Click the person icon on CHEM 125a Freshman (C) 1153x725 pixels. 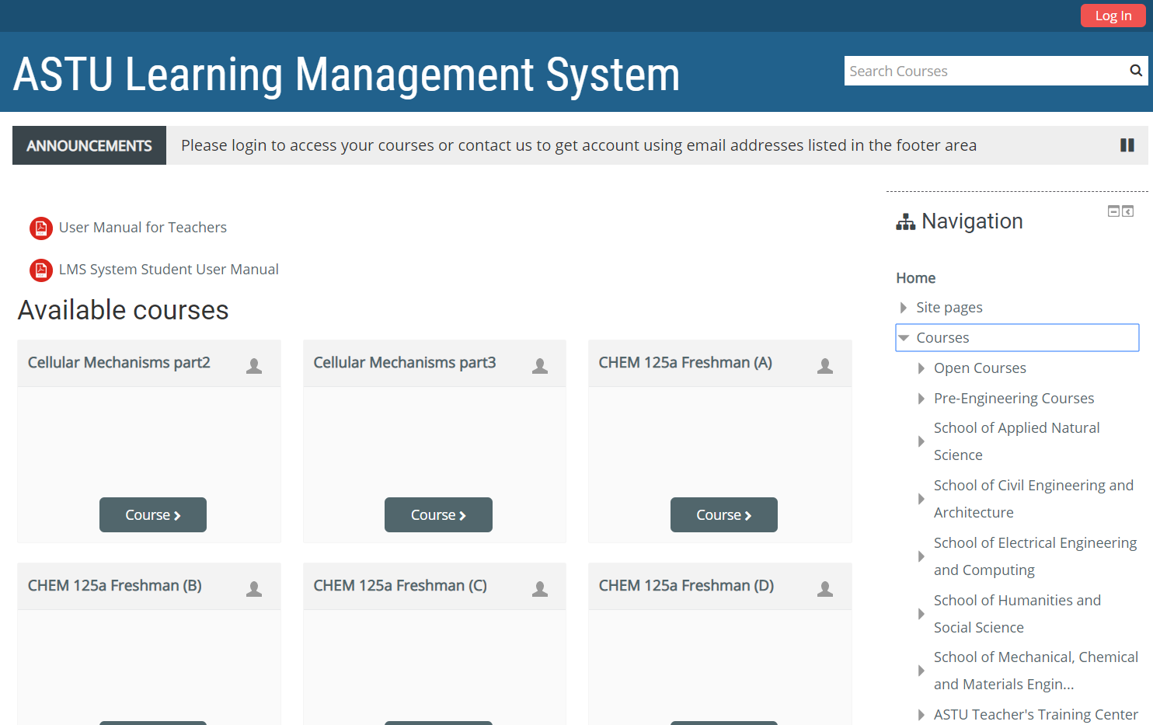coord(540,589)
